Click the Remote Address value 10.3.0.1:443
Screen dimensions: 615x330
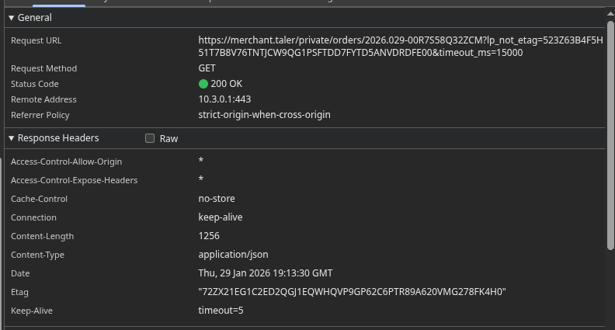pos(224,99)
